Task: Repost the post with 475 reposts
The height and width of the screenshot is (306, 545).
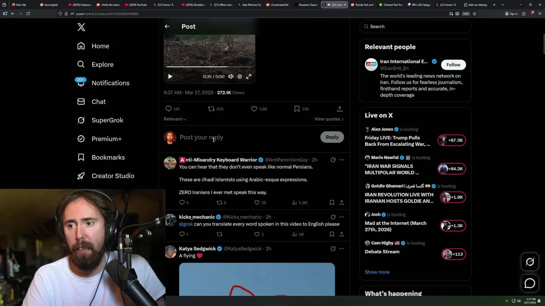Action: pos(215,109)
